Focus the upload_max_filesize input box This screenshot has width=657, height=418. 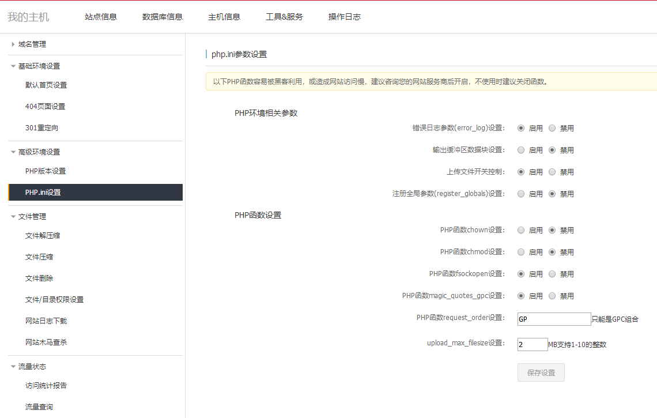click(533, 344)
